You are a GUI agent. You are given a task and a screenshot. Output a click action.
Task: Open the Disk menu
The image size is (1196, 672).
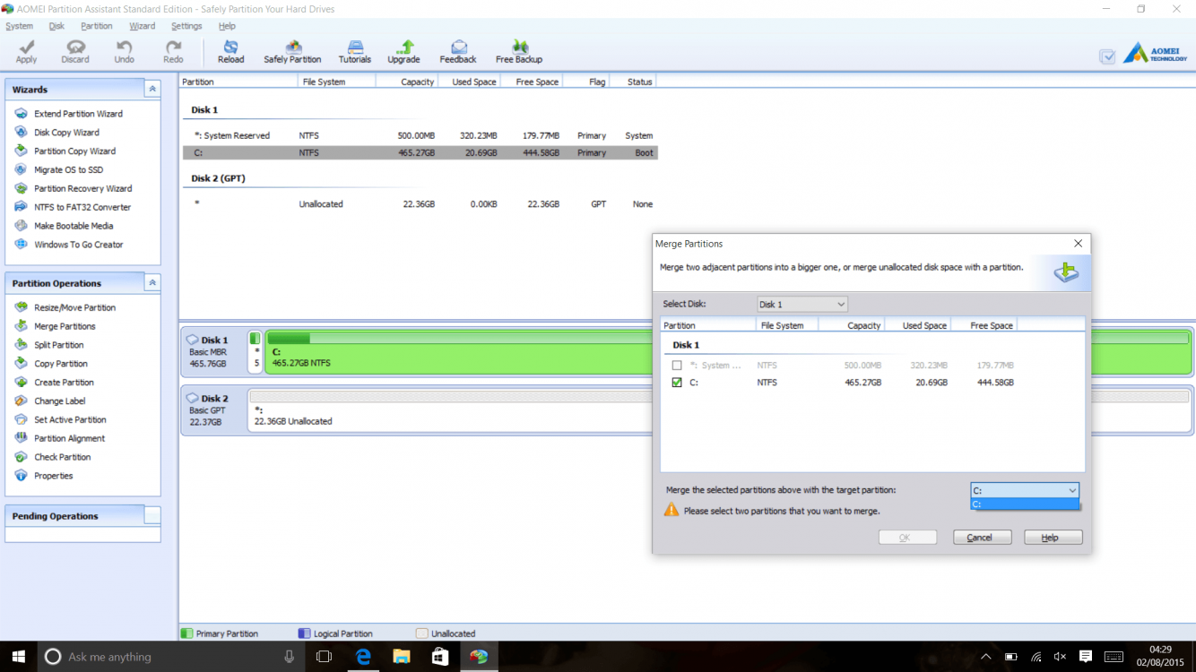tap(56, 26)
